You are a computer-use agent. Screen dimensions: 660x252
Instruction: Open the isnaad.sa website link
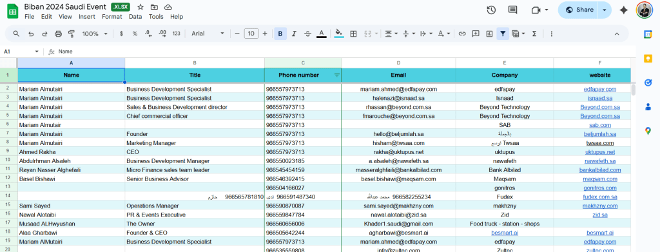pyautogui.click(x=600, y=98)
